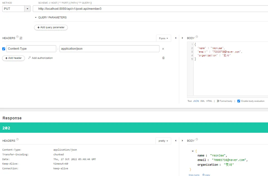The width and height of the screenshot is (268, 176).
Task: Edit the request URL field
Action: (150, 9)
